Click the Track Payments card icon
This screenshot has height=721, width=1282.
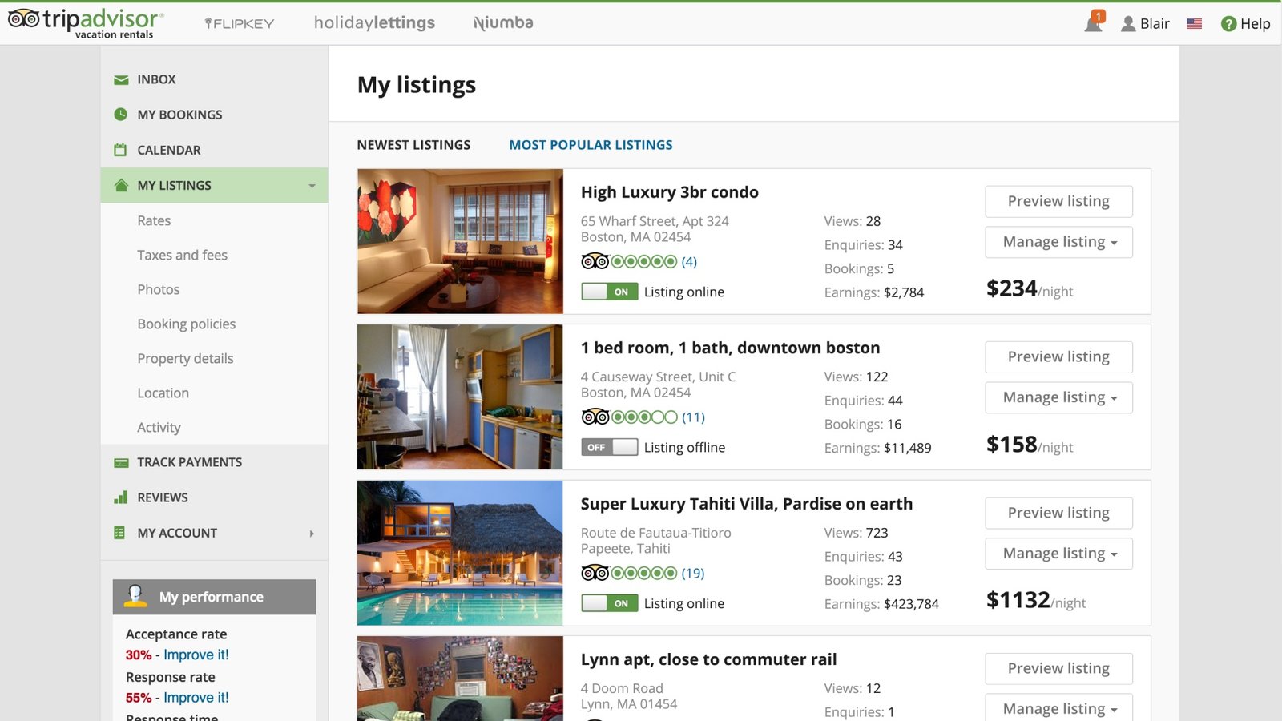pos(121,462)
